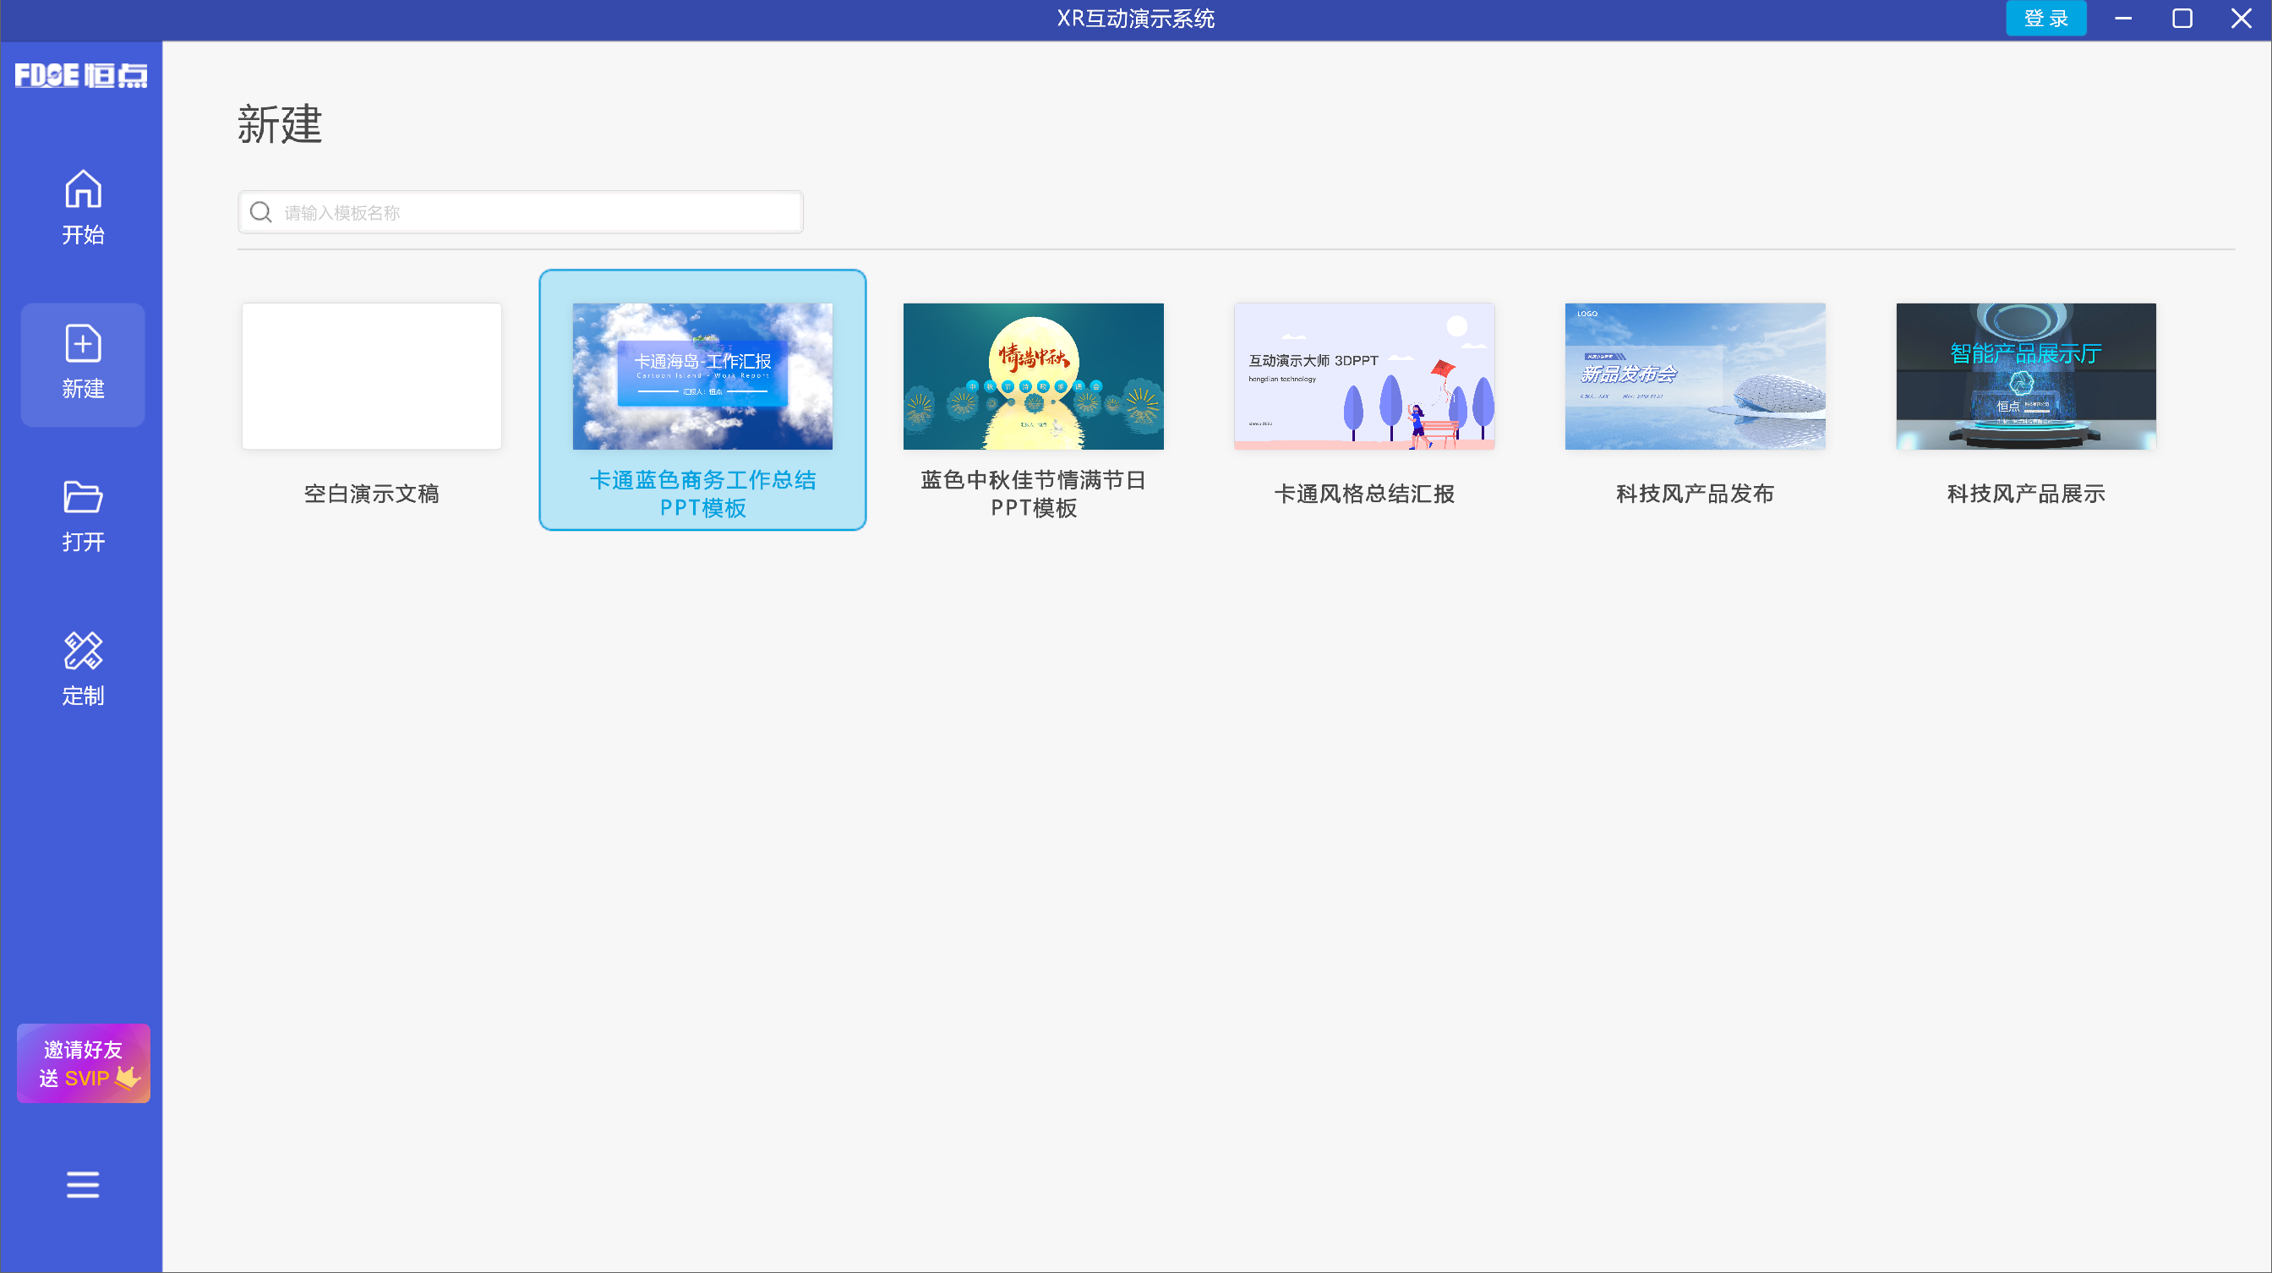This screenshot has width=2272, height=1273.
Task: Choose the 科技风产品展示 template
Action: point(2026,377)
